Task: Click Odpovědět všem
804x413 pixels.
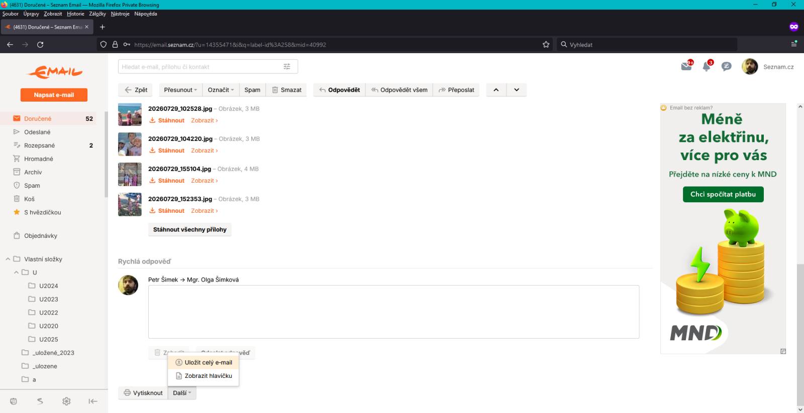Action: 399,90
